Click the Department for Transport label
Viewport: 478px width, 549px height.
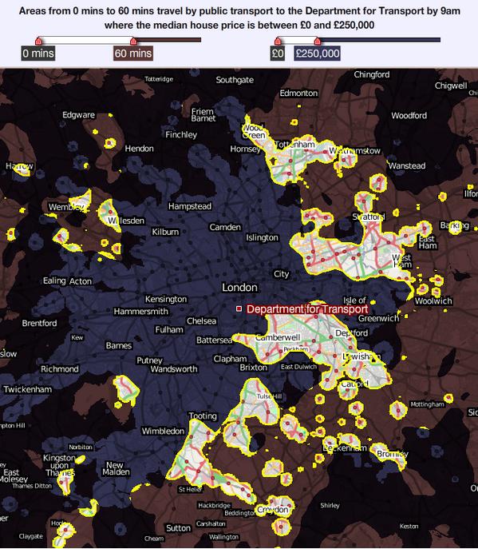coord(307,309)
